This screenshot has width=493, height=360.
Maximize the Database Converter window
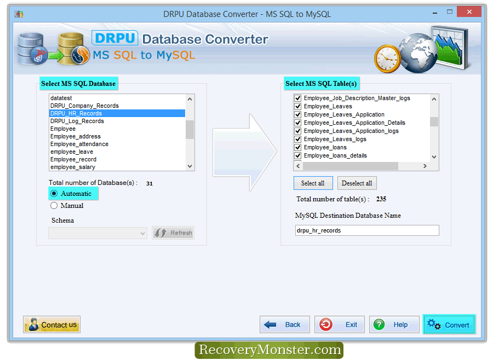point(450,12)
